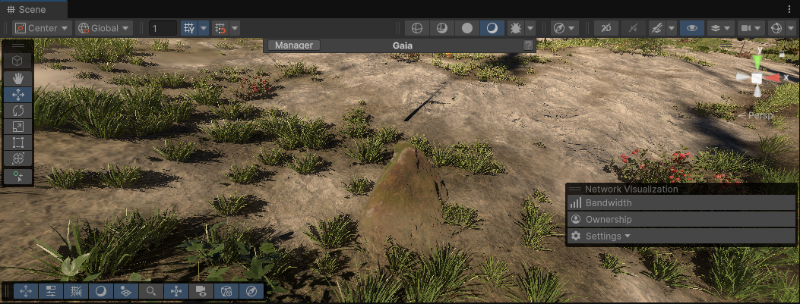Click the Bandwidth bar chart icon
Image resolution: width=800 pixels, height=304 pixels.
coord(576,203)
